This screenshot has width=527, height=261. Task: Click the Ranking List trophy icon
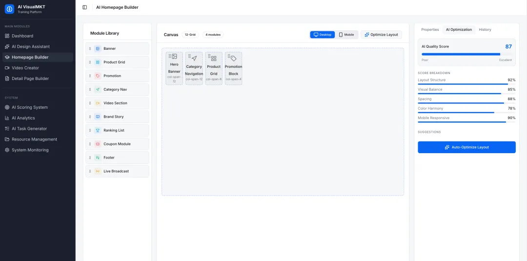(98, 130)
